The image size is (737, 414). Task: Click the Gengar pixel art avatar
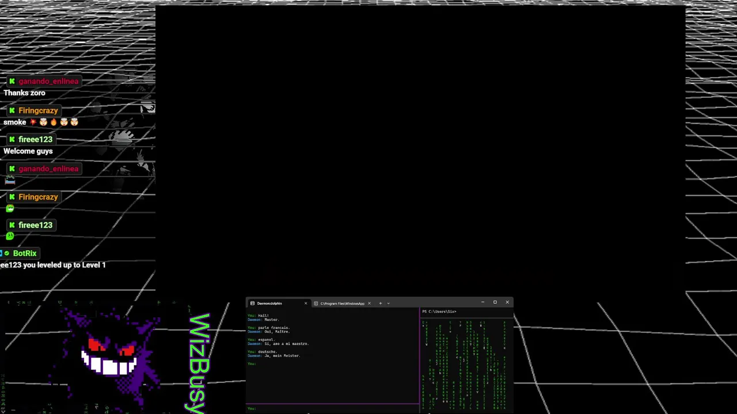[x=109, y=358]
